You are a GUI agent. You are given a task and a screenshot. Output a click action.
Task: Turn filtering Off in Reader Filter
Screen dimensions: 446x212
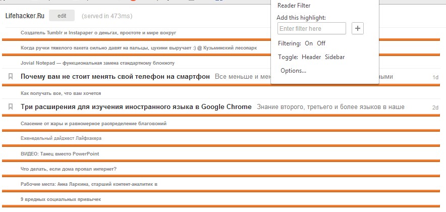[x=321, y=43]
